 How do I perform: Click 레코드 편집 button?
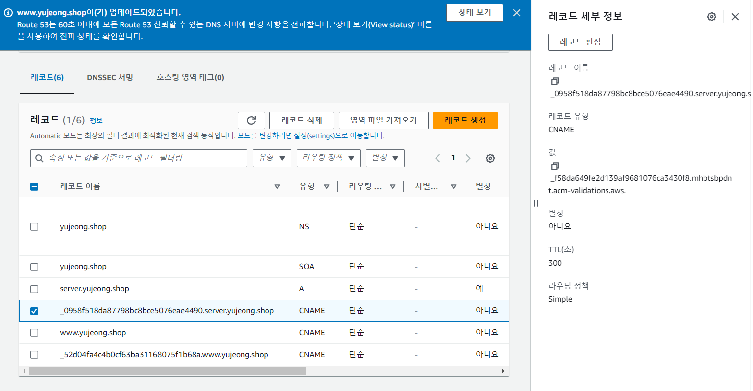click(580, 42)
